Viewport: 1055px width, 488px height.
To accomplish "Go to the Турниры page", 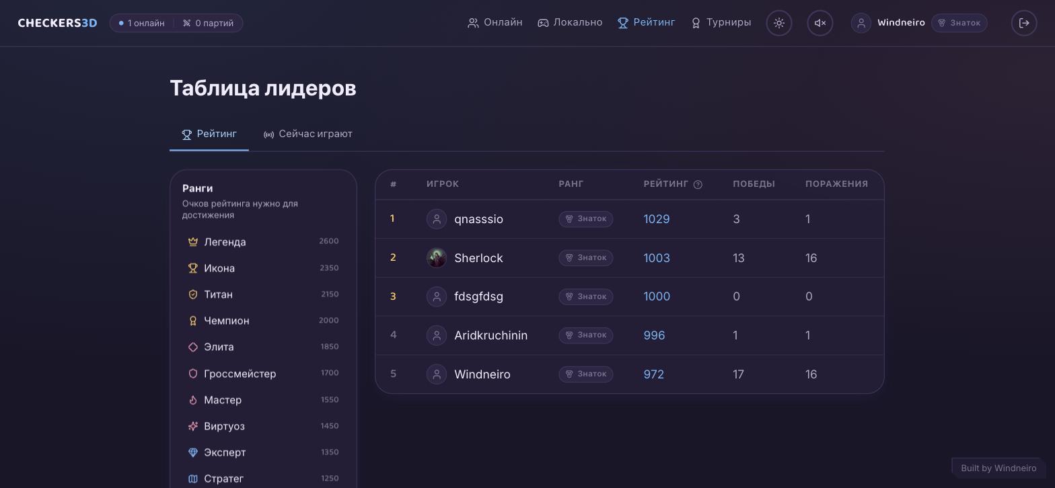I will tap(721, 23).
